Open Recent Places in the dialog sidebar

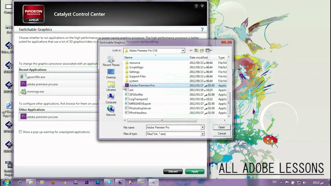tap(111, 61)
